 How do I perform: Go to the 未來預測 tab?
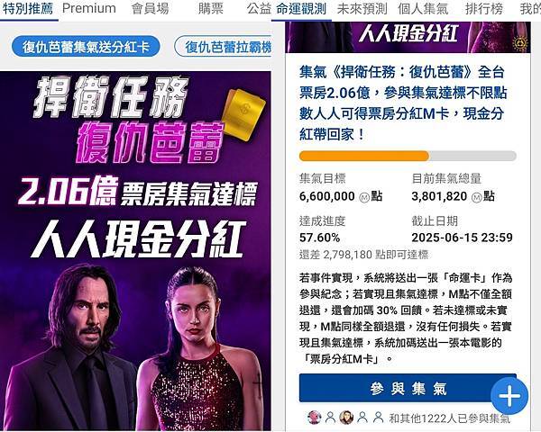tap(362, 9)
